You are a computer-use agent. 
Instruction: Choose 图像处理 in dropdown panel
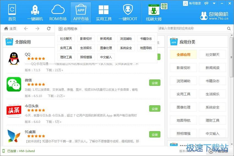coord(106,48)
